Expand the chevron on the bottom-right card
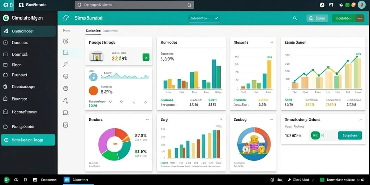 [361, 120]
